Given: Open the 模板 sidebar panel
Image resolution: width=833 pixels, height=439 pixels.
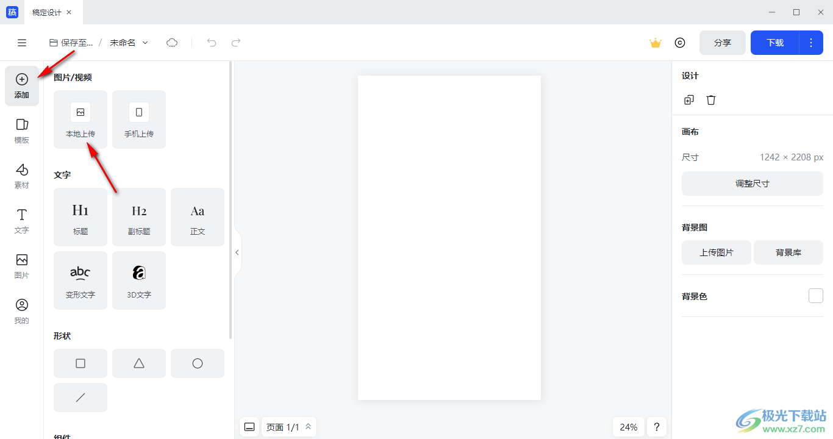Looking at the screenshot, I should pos(22,131).
